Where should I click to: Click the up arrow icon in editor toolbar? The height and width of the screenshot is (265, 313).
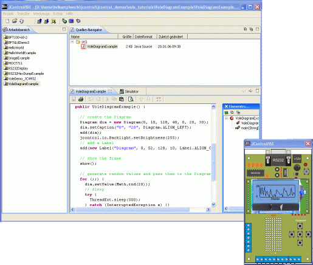(x=141, y=99)
